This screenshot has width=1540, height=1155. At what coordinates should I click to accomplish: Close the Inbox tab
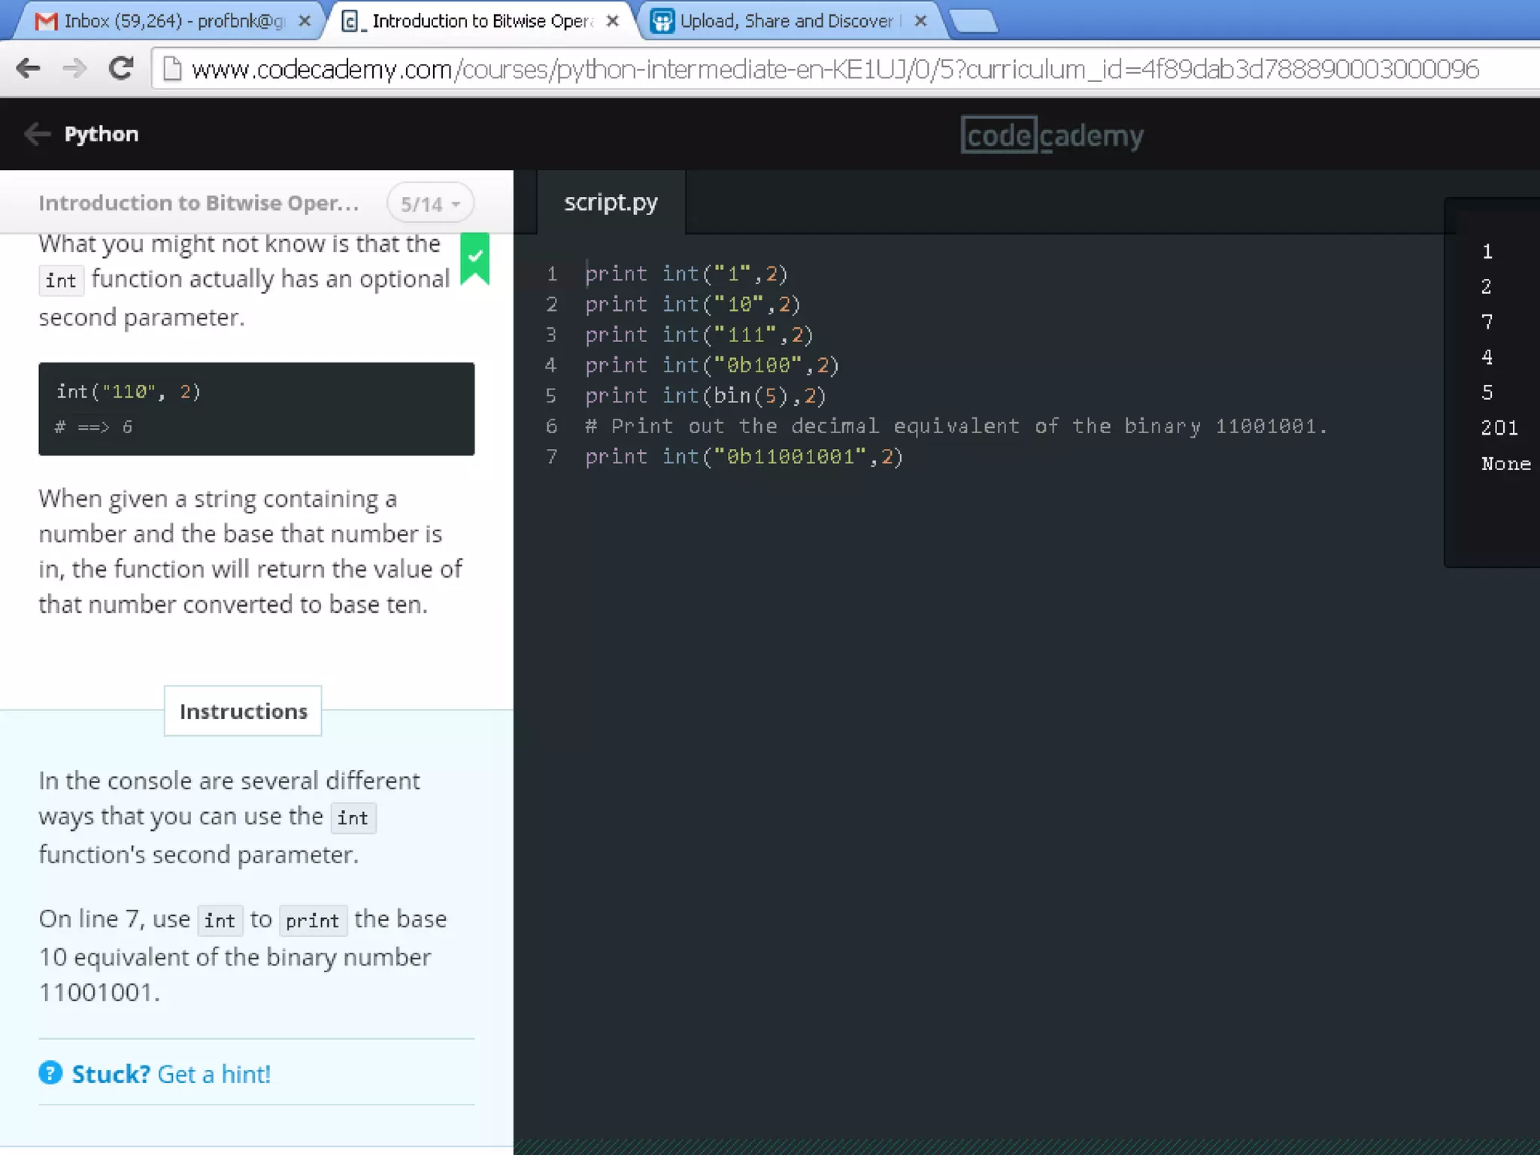(x=305, y=21)
